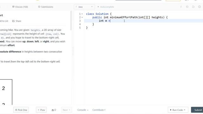Click the 'int m =' statement on line 3

click(x=105, y=21)
